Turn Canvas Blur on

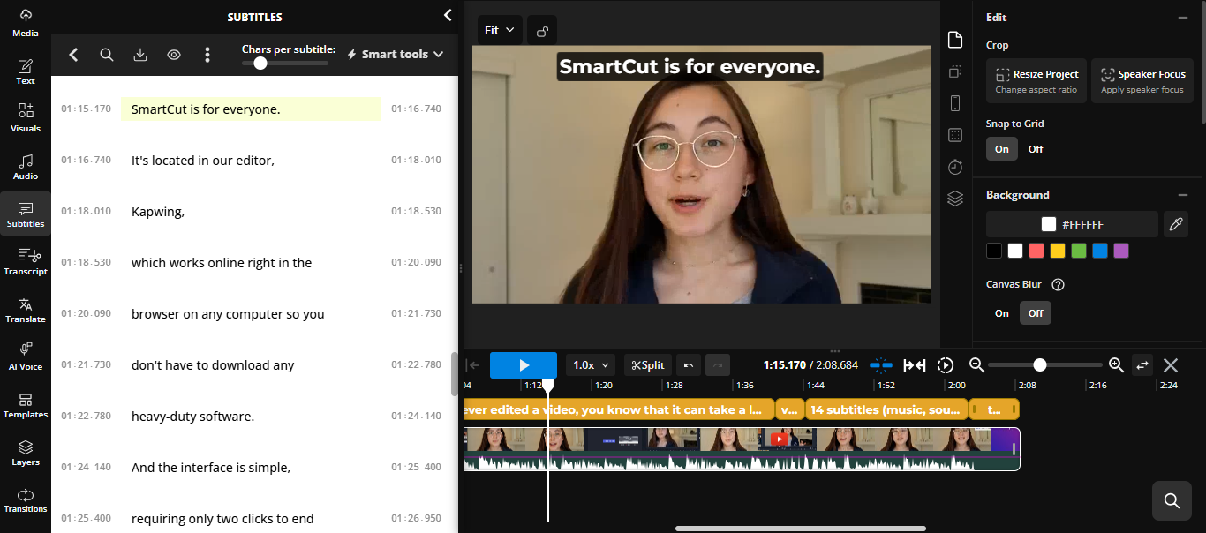(x=1002, y=313)
